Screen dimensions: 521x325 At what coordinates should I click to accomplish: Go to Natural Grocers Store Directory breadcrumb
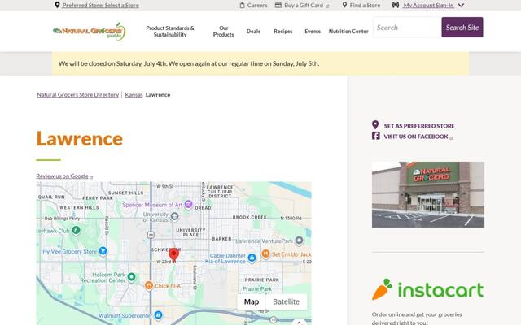click(x=78, y=94)
